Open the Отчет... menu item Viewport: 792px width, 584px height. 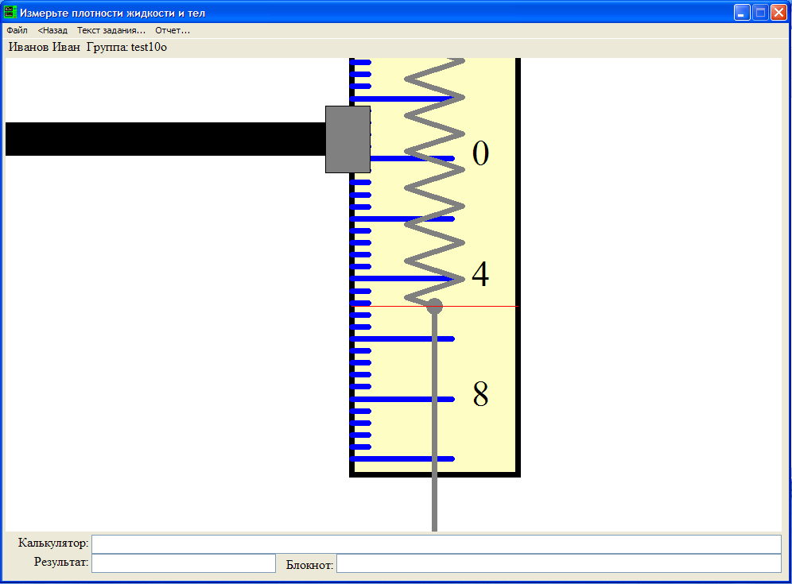coord(173,30)
